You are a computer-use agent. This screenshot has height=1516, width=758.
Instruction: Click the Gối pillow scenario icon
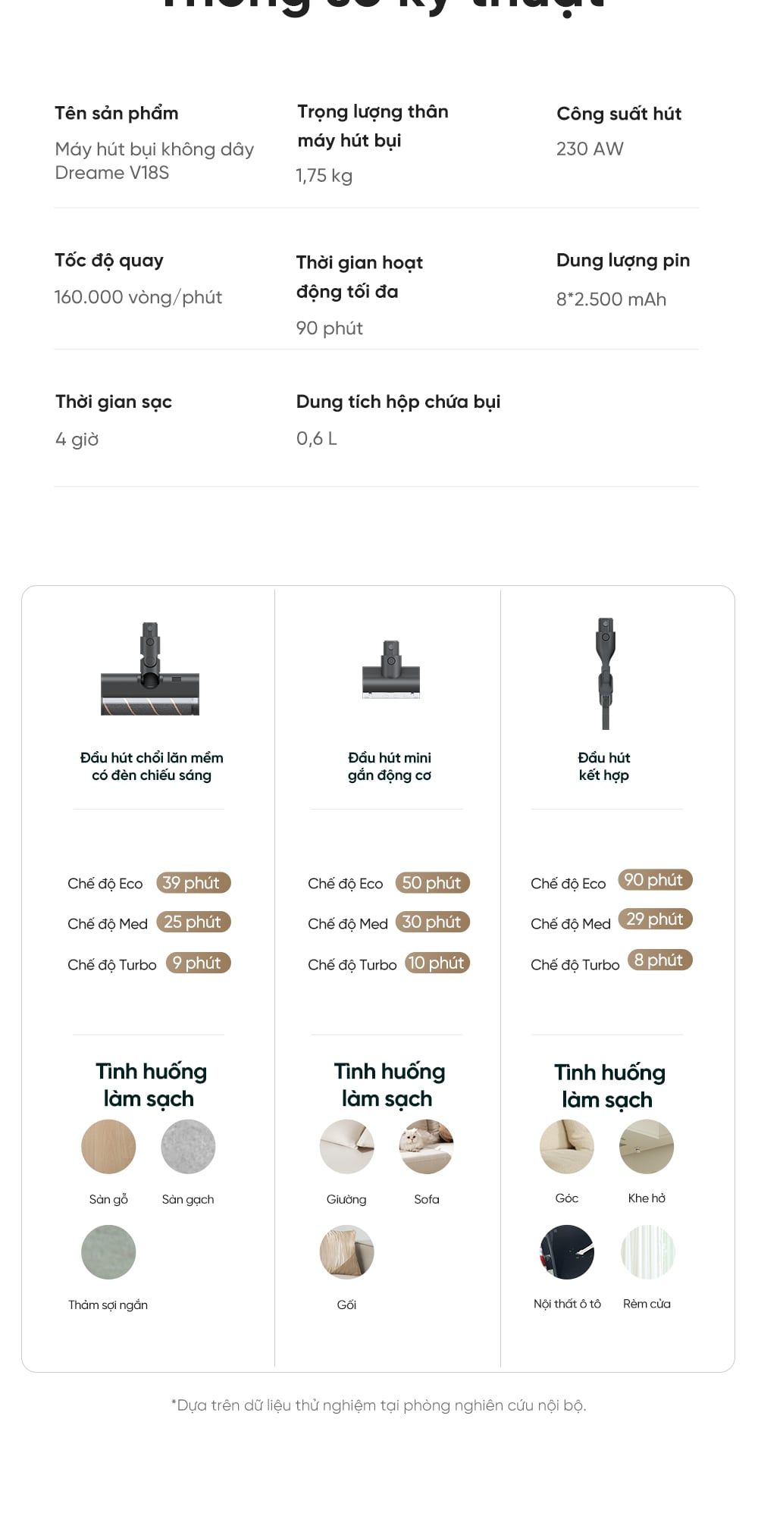[346, 1252]
